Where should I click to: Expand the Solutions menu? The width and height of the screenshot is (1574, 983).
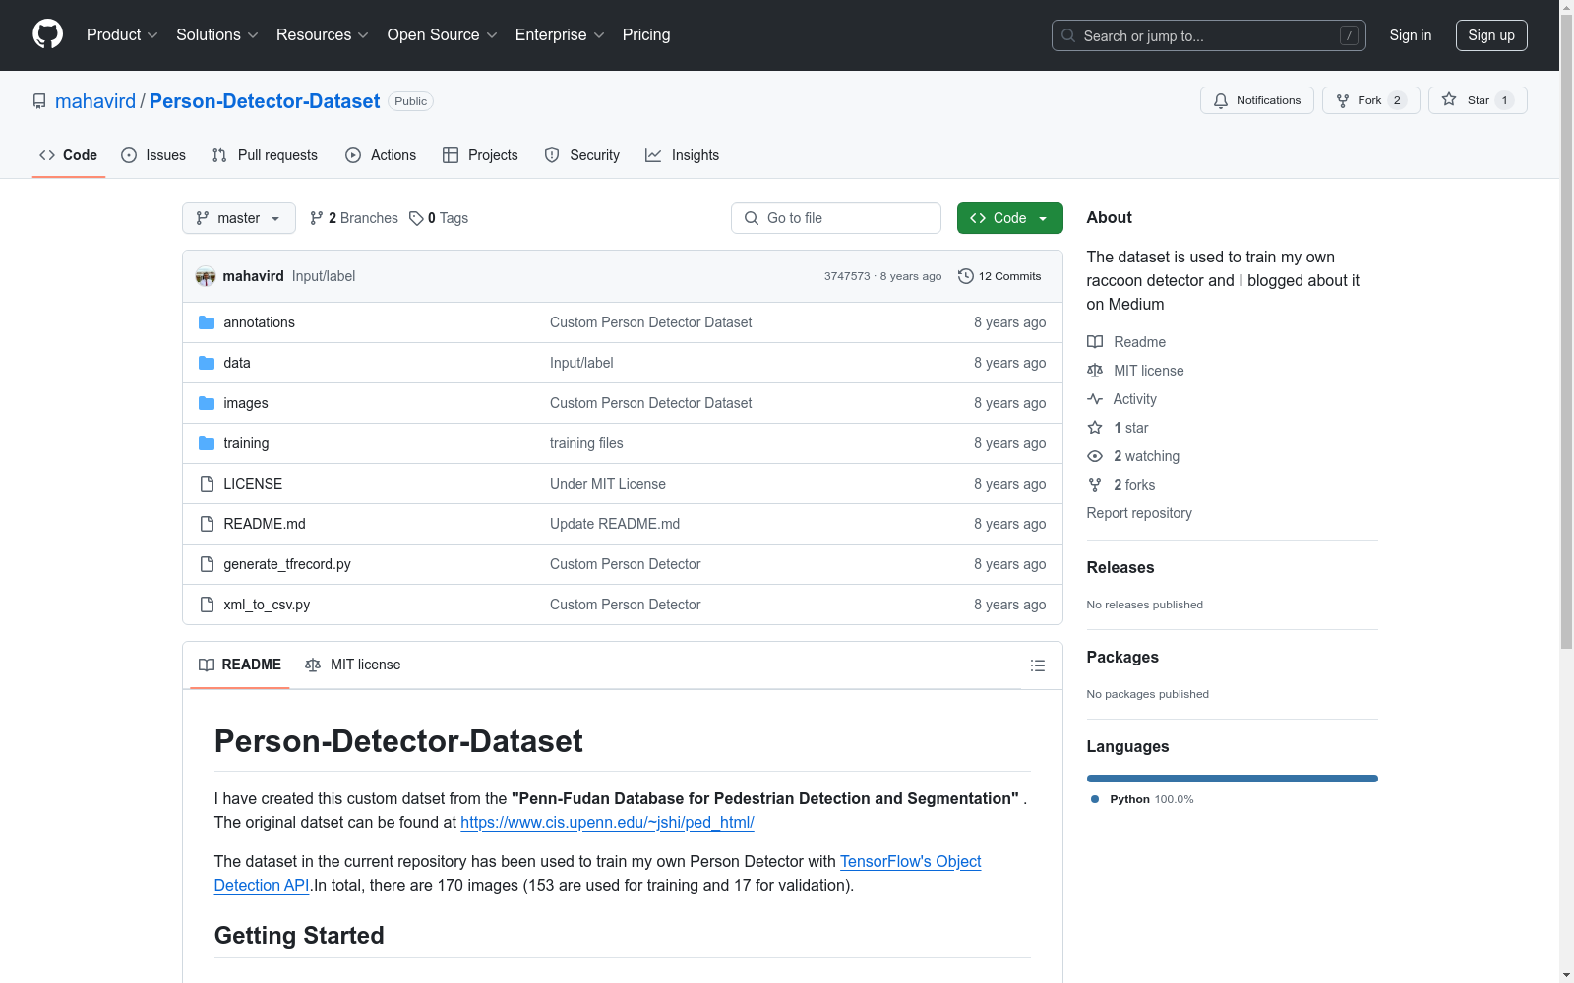[217, 35]
